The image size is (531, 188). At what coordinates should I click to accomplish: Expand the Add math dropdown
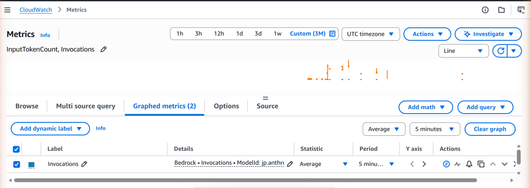coord(426,107)
